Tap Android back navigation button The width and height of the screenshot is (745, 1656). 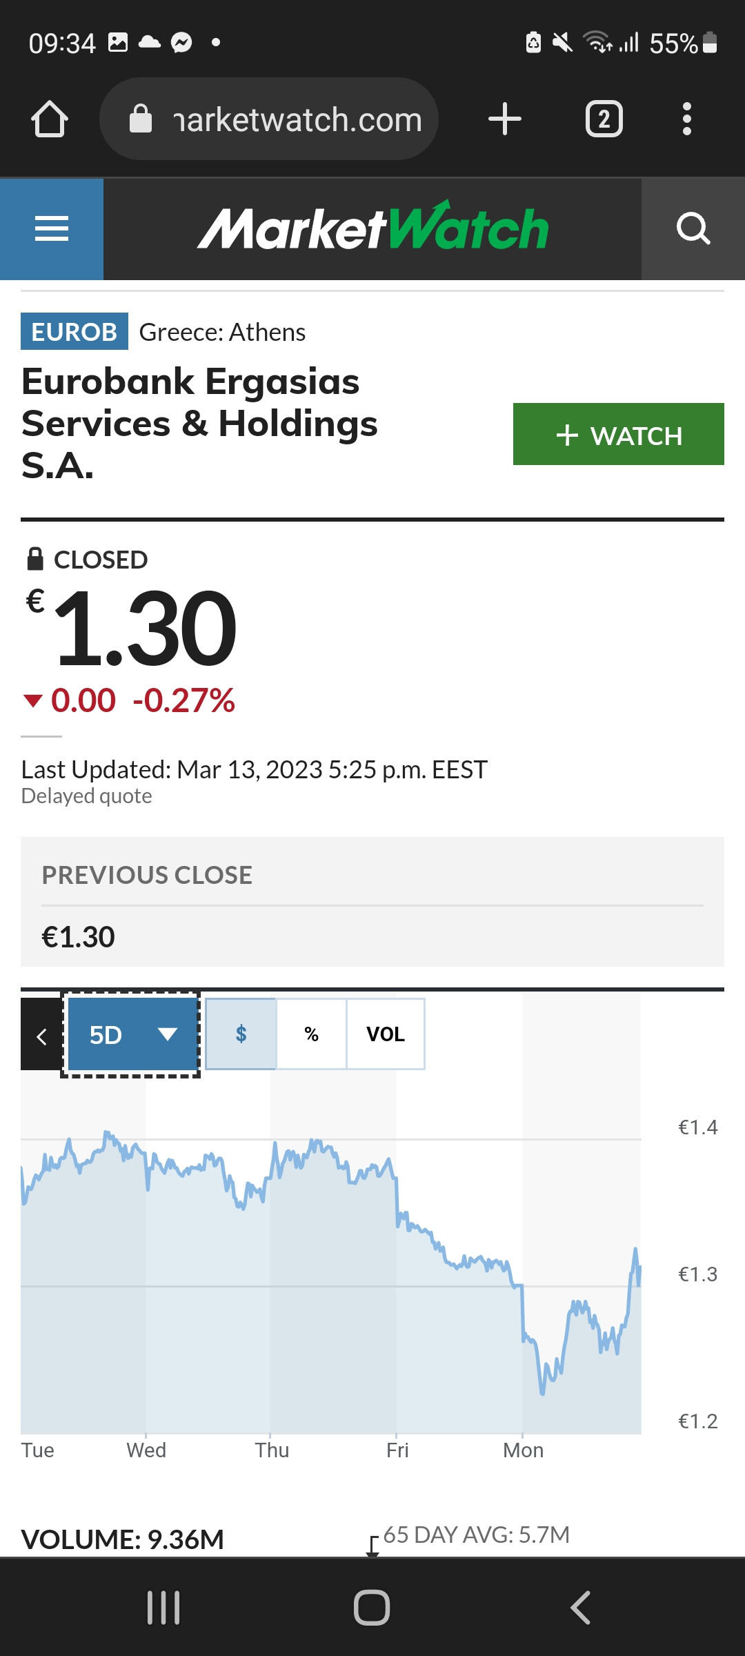point(580,1608)
